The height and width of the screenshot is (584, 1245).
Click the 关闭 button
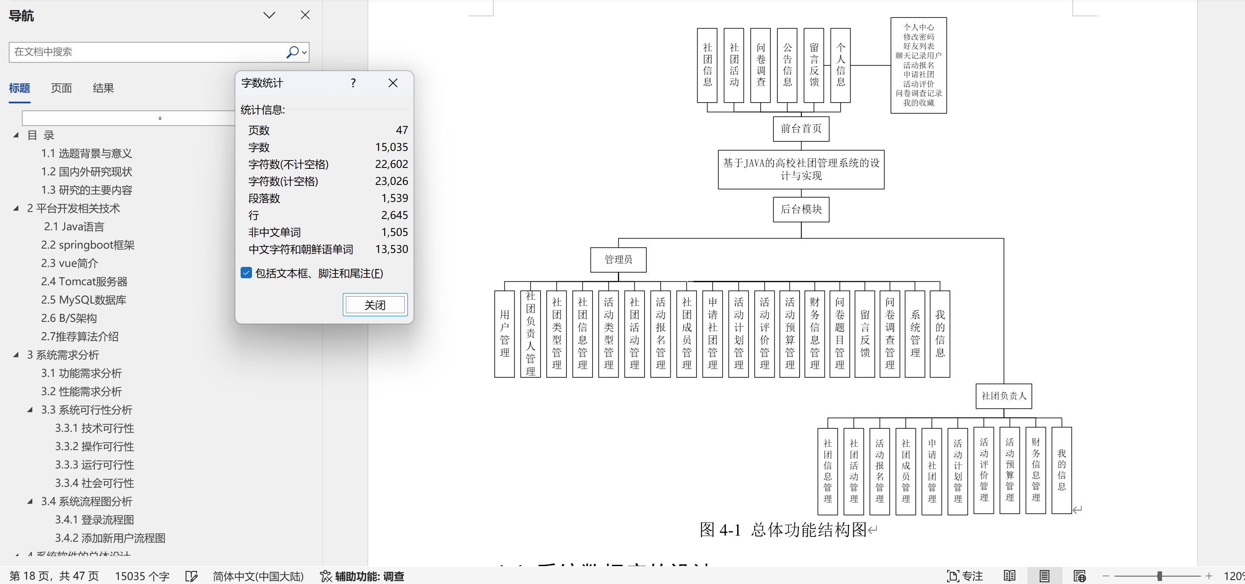coord(375,305)
